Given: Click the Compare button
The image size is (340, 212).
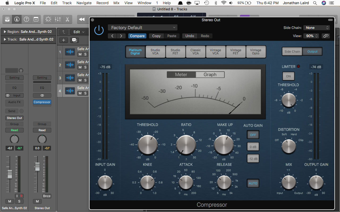Looking at the screenshot, I should coord(137,36).
